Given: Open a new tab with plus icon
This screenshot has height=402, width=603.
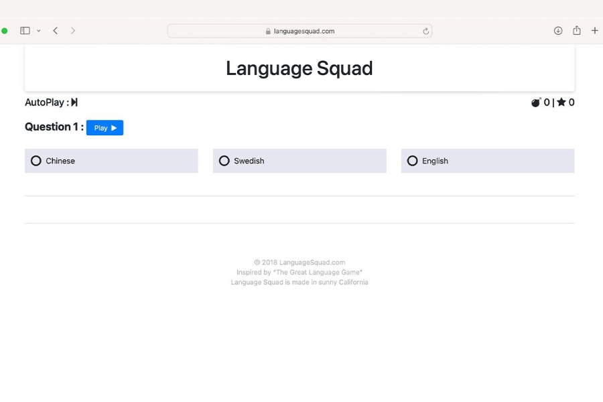Looking at the screenshot, I should click(x=594, y=31).
